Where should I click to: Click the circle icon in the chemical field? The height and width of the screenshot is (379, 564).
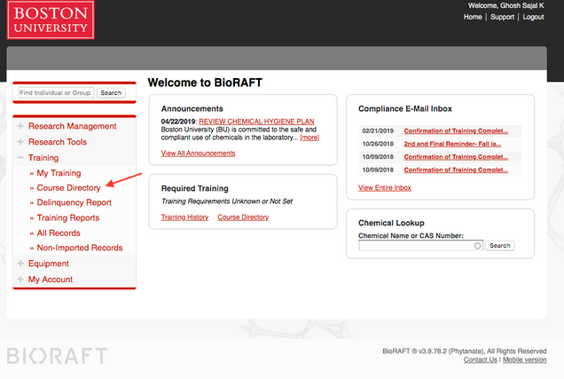477,246
